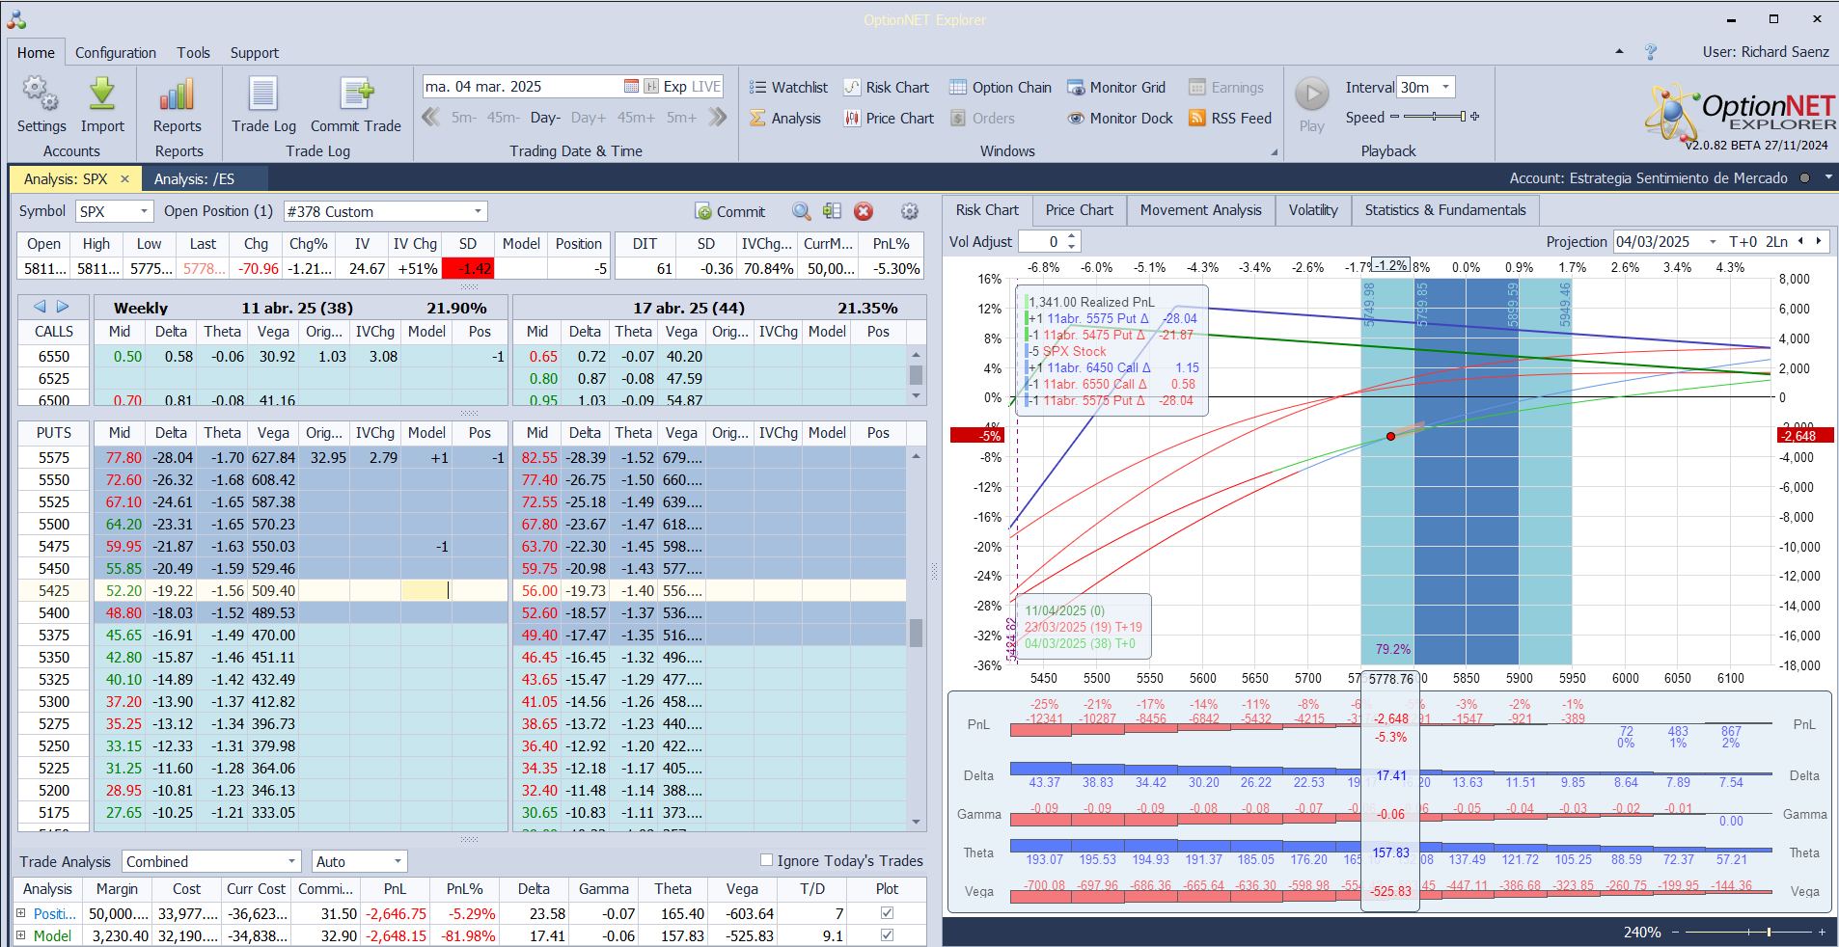Open the Auto dropdown beside Combined
Viewport: 1839px width, 947px height.
click(x=398, y=861)
